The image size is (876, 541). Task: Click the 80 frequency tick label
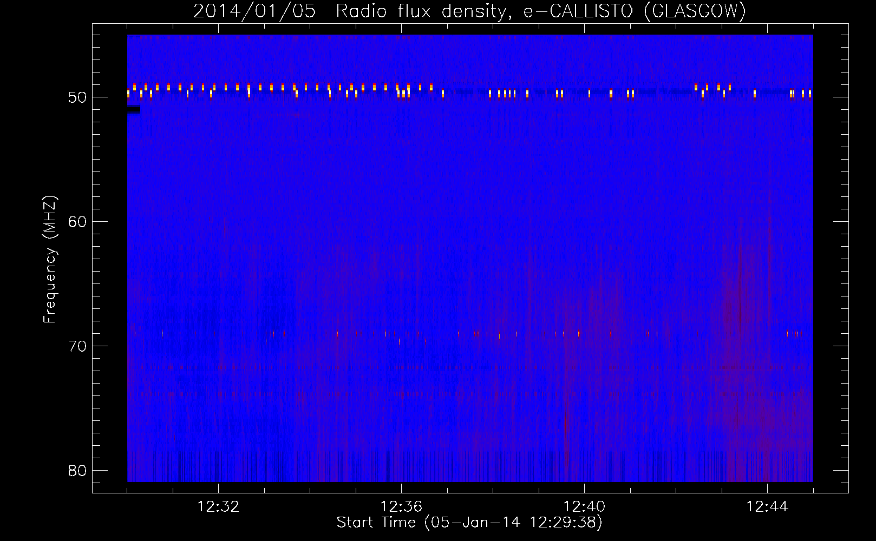(x=77, y=471)
